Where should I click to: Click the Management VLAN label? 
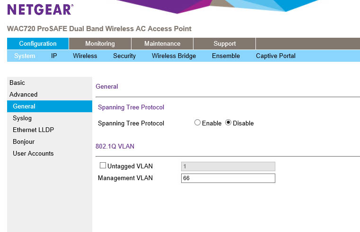pos(125,178)
